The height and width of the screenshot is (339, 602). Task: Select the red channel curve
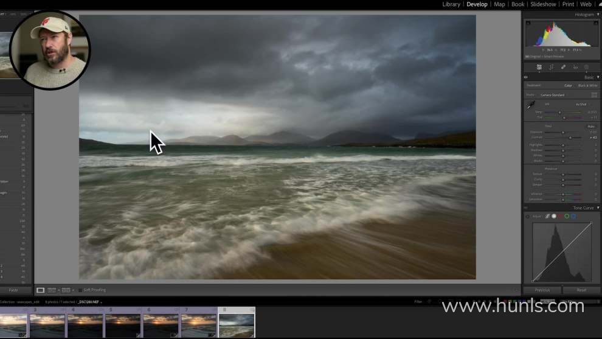click(x=560, y=217)
